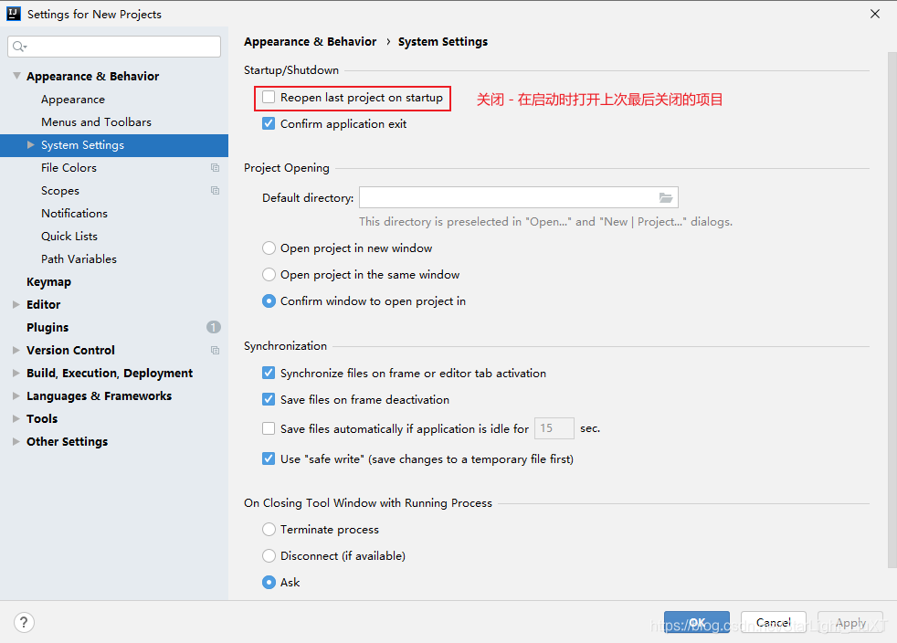Open Notifications settings
Viewport: 897px width, 643px height.
(74, 214)
